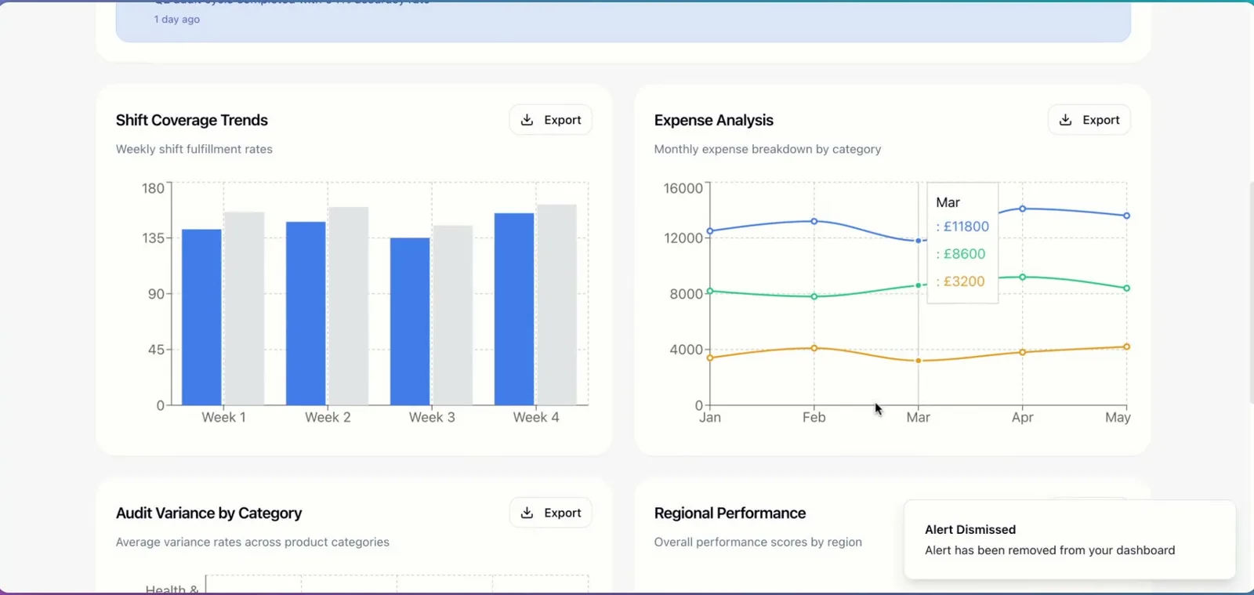
Task: Click the Week 3 gray bar
Action: point(453,315)
